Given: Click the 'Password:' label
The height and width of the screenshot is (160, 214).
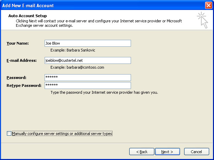Looking at the screenshot, I should coord(16,78).
